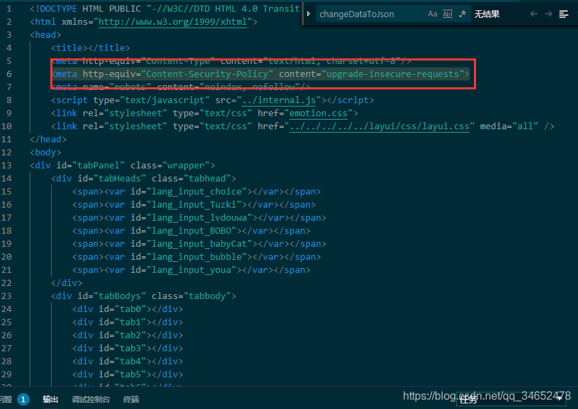
Task: Open the http://www.w3.org/1999/xhtml link
Action: (x=172, y=22)
